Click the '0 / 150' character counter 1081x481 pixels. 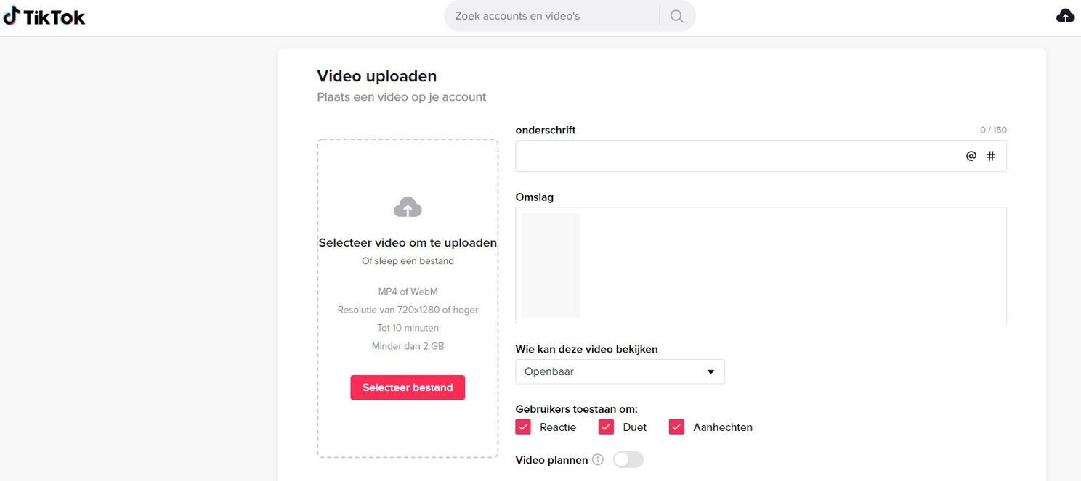pos(993,131)
